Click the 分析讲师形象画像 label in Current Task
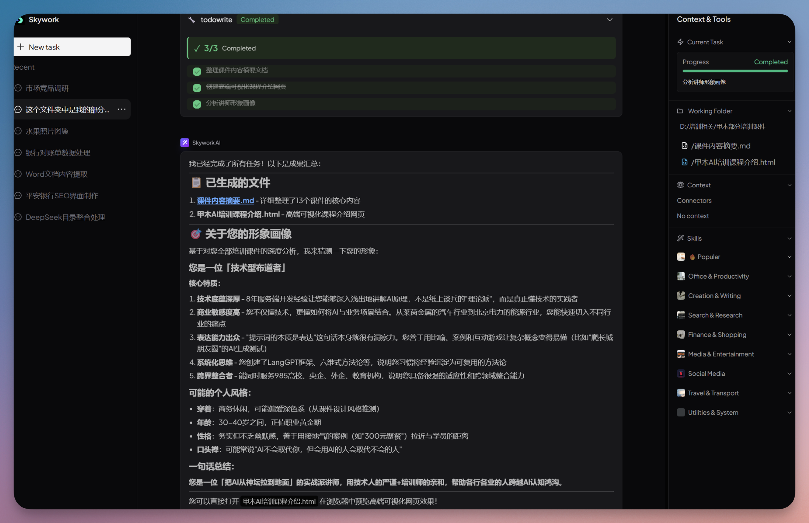Screen dimensions: 809x523 tap(704, 82)
